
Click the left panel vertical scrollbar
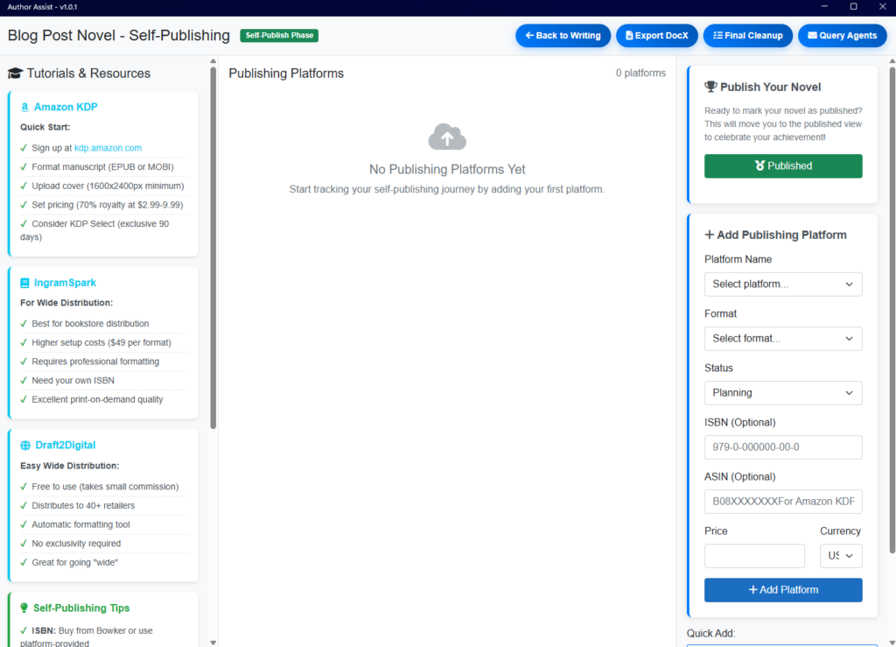coord(213,245)
